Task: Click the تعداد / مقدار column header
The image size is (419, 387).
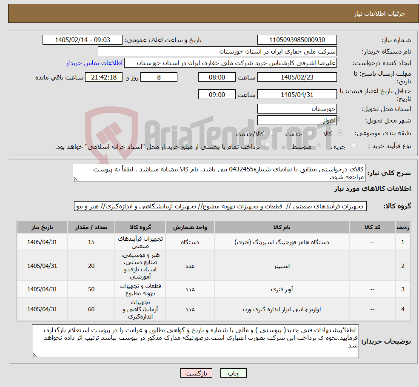Action: click(91, 227)
